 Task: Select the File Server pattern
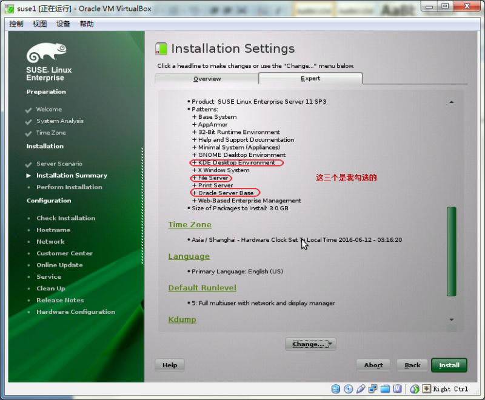point(210,178)
